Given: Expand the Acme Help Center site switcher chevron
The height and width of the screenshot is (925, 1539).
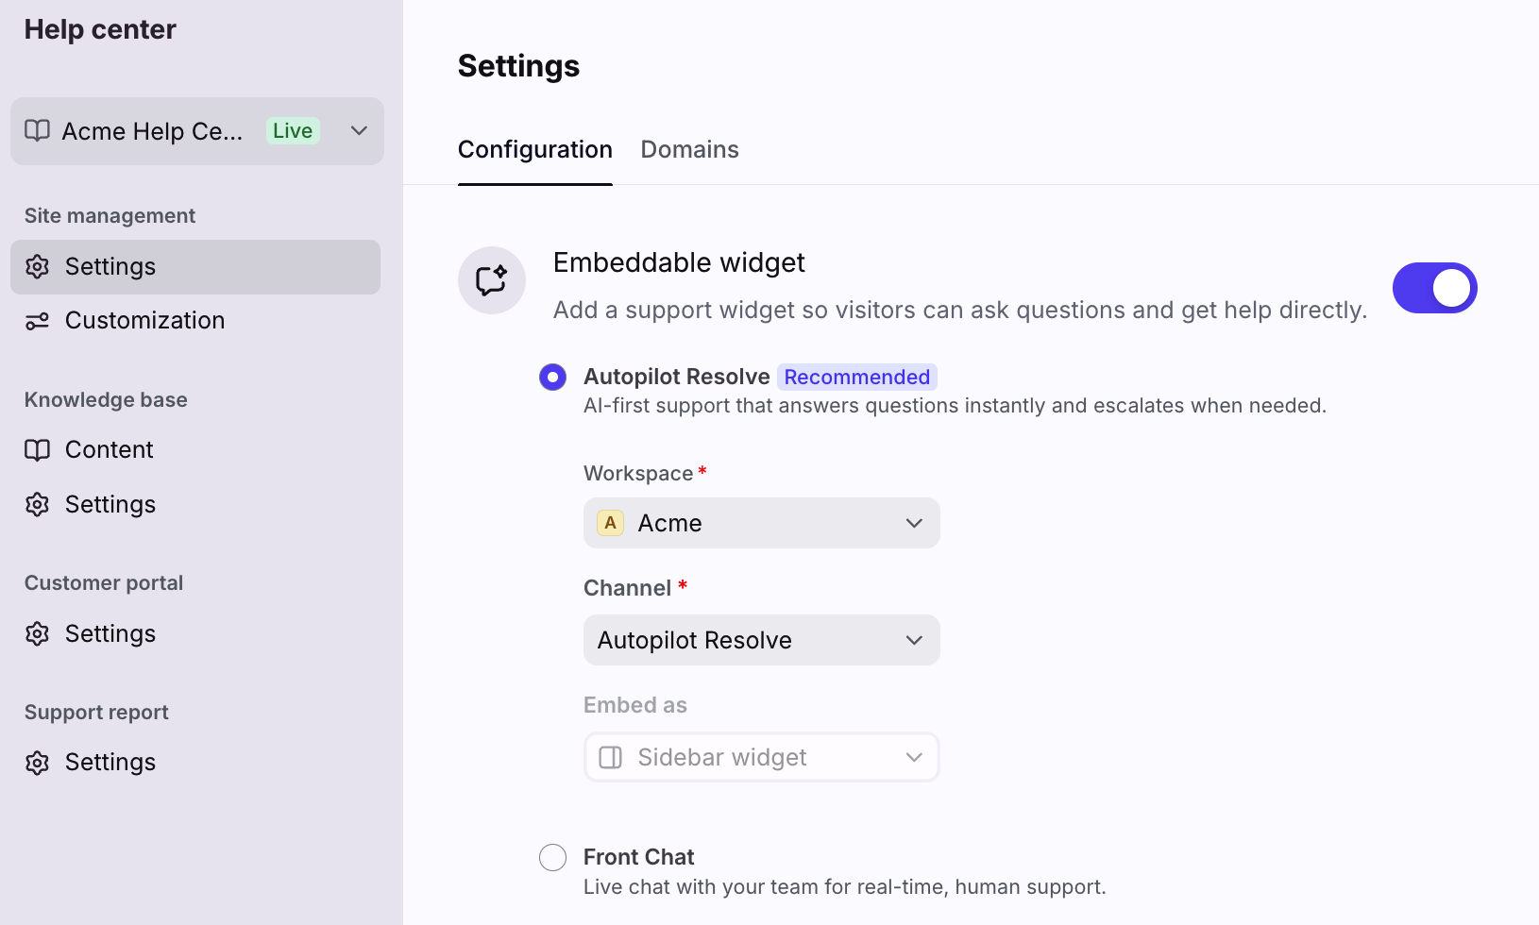Looking at the screenshot, I should [359, 130].
